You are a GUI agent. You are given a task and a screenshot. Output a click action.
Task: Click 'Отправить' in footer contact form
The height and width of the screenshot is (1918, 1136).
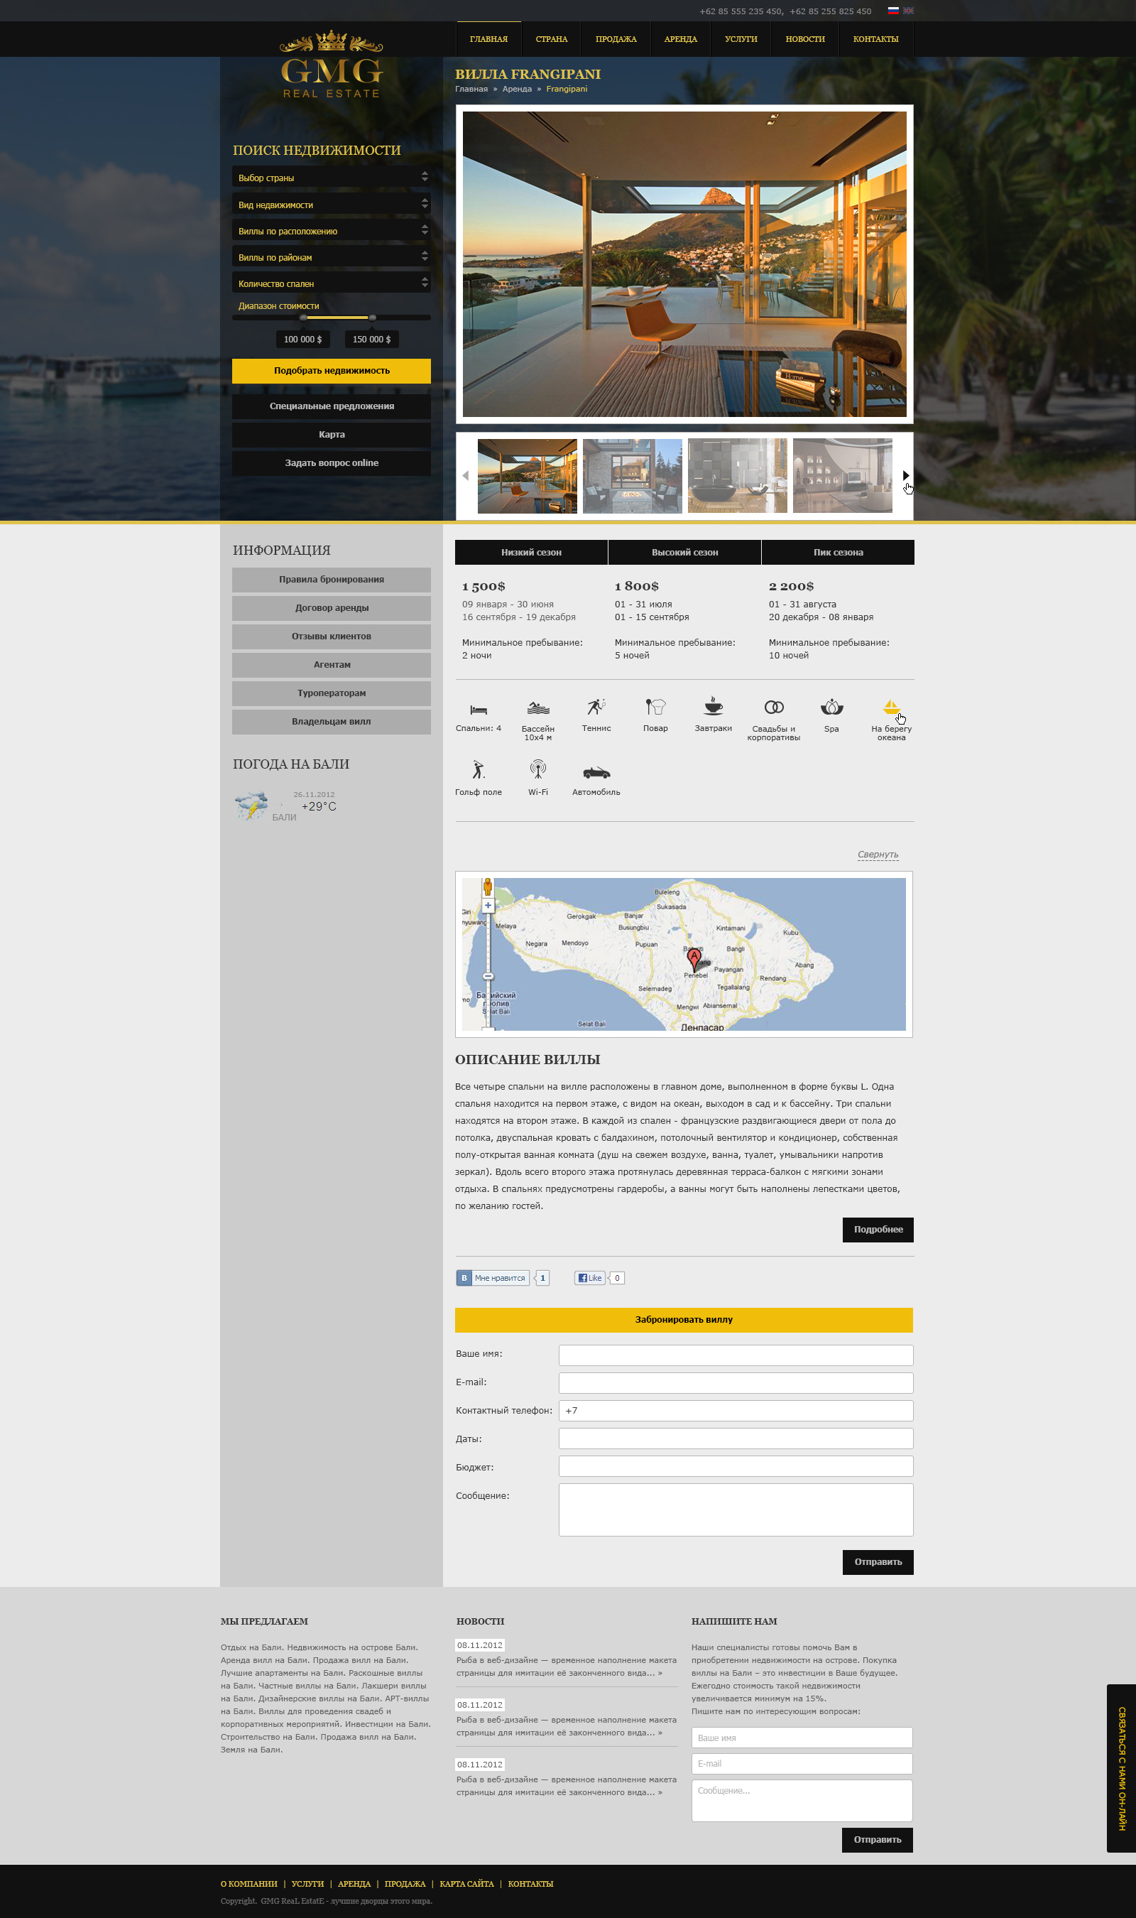click(878, 1840)
